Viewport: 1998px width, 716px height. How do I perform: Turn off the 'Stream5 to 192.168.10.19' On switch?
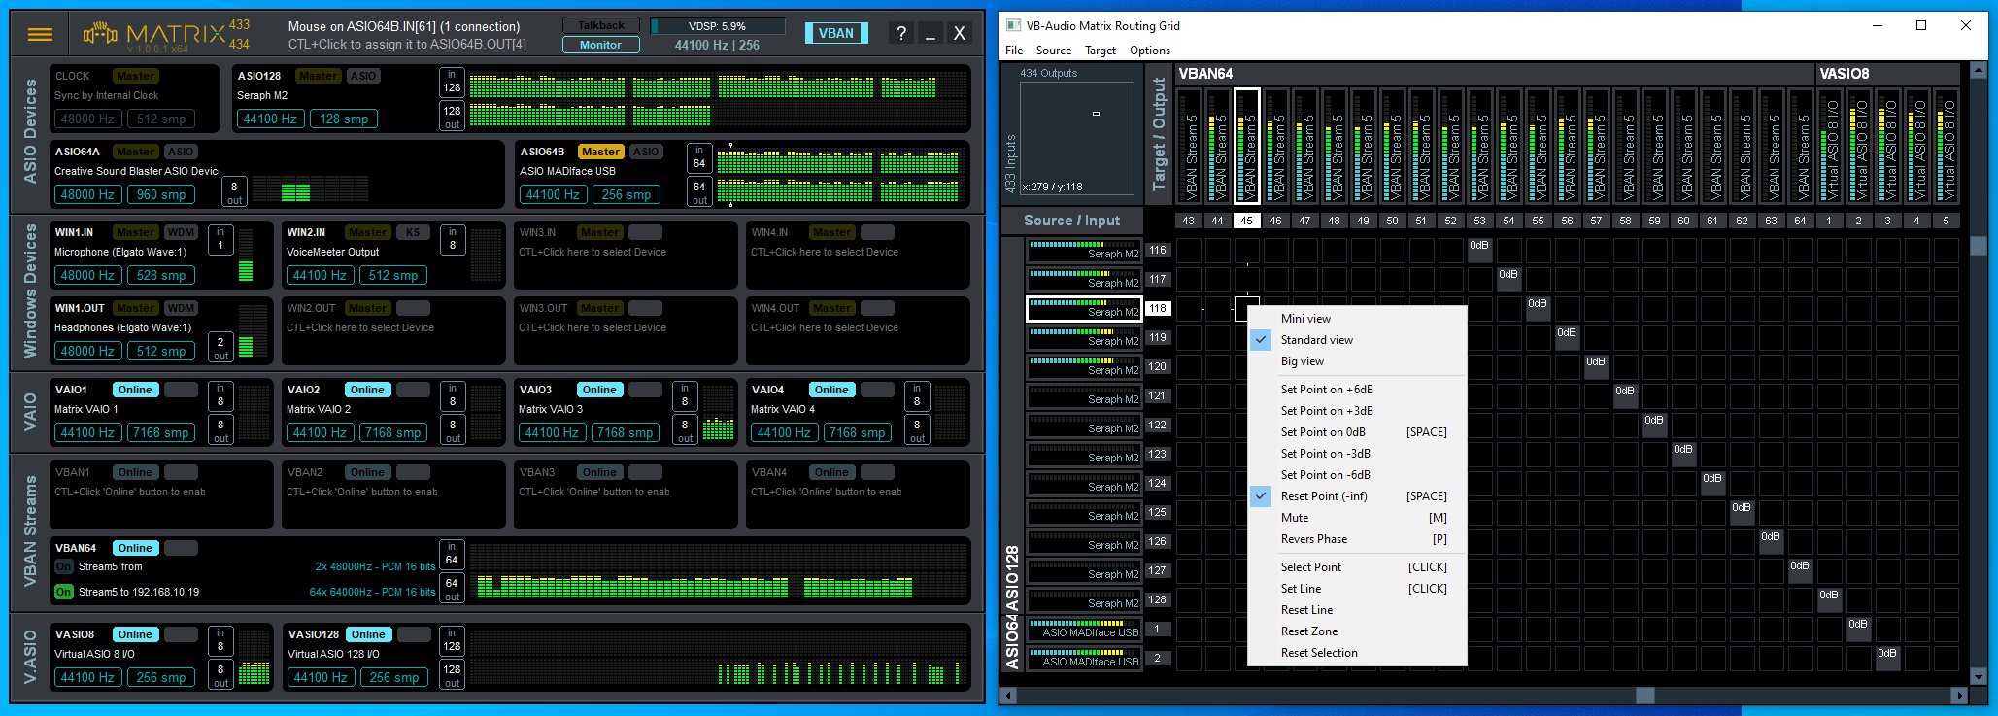click(x=64, y=592)
